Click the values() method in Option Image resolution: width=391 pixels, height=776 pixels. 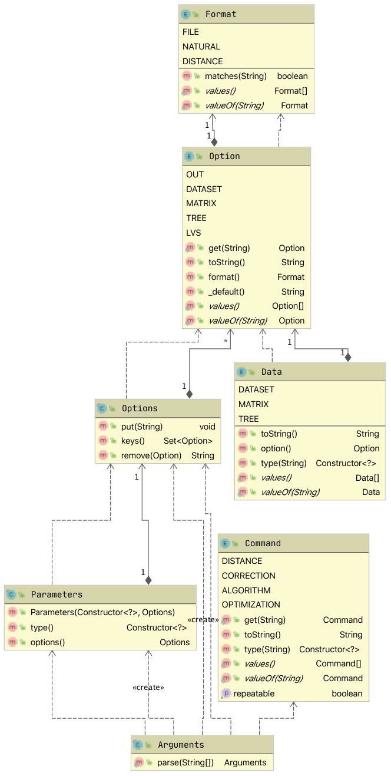tap(224, 306)
